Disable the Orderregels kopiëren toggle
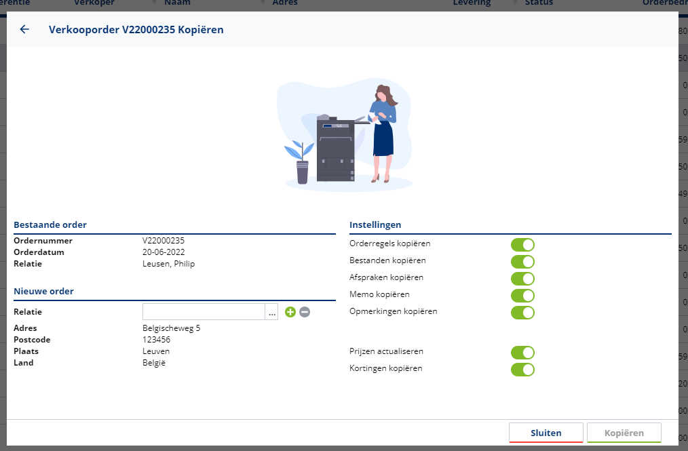Screen dimensions: 688x451 click(522, 244)
